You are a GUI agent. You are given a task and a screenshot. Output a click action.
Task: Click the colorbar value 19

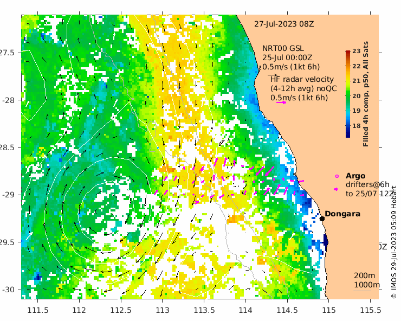click(x=356, y=111)
